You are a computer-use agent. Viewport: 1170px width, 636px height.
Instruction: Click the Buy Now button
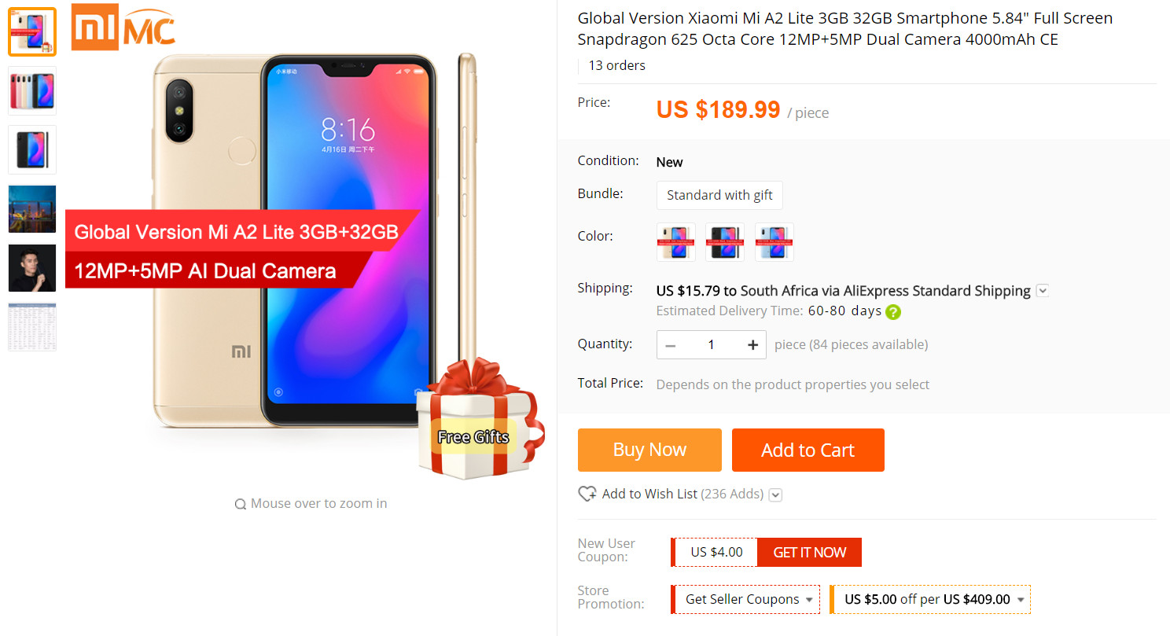pos(649,450)
